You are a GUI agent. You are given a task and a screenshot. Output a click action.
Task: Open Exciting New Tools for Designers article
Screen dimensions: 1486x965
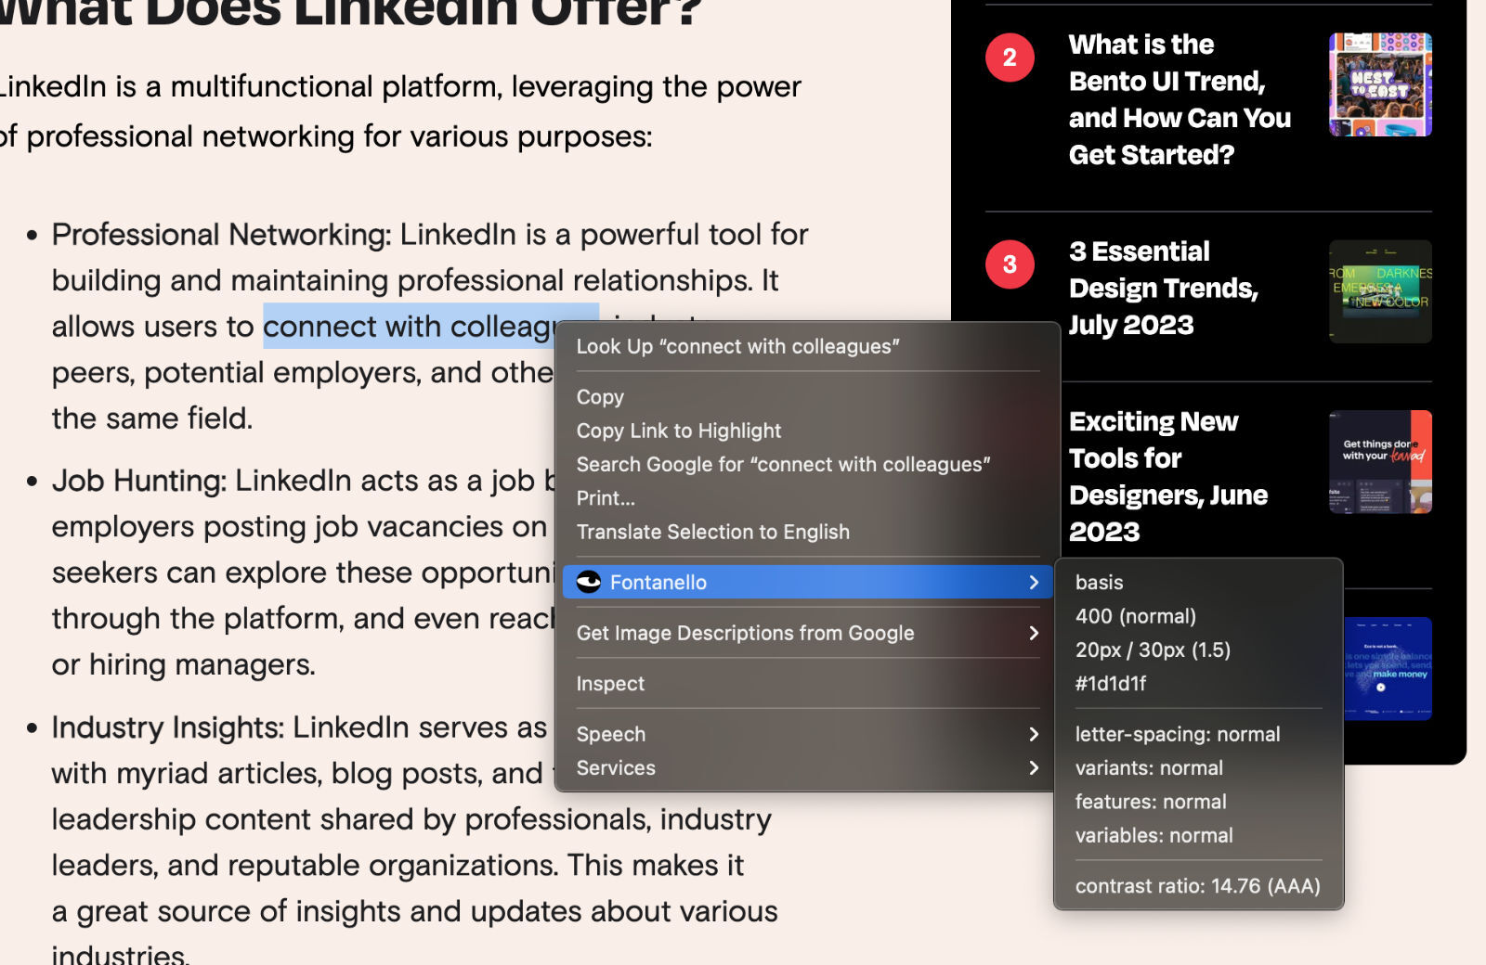(1167, 476)
